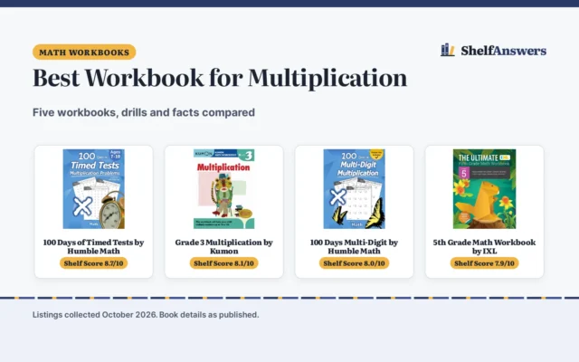Click the Best Workbook for Multiplication heading

click(x=220, y=78)
